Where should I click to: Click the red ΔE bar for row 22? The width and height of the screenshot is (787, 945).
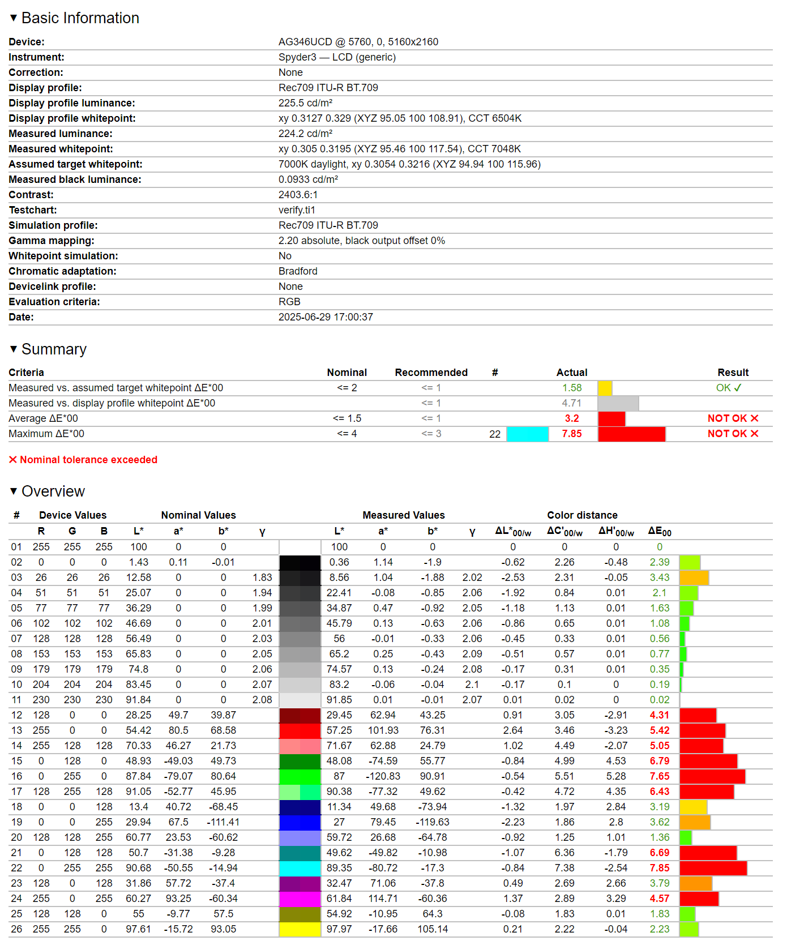coord(713,868)
